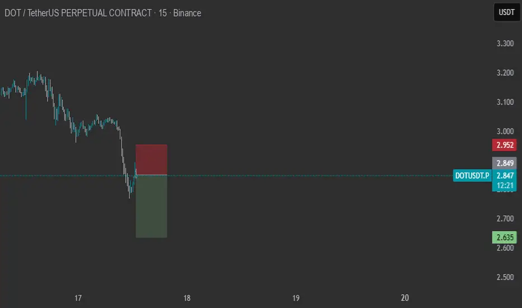
Task: Open the USDT currency selector
Action: point(506,12)
